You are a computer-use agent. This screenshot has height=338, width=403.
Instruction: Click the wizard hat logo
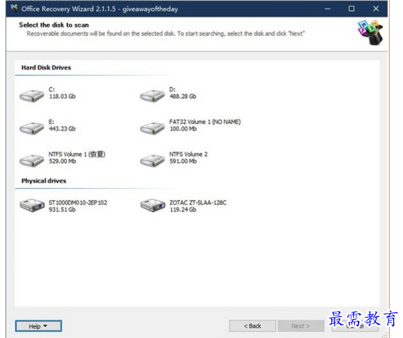[371, 32]
